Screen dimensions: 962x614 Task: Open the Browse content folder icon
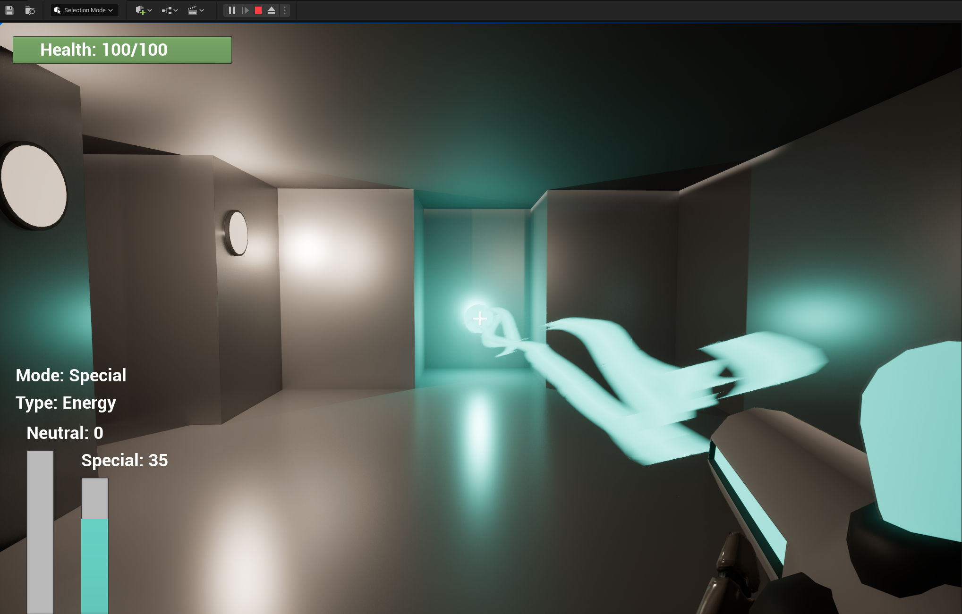pyautogui.click(x=30, y=10)
